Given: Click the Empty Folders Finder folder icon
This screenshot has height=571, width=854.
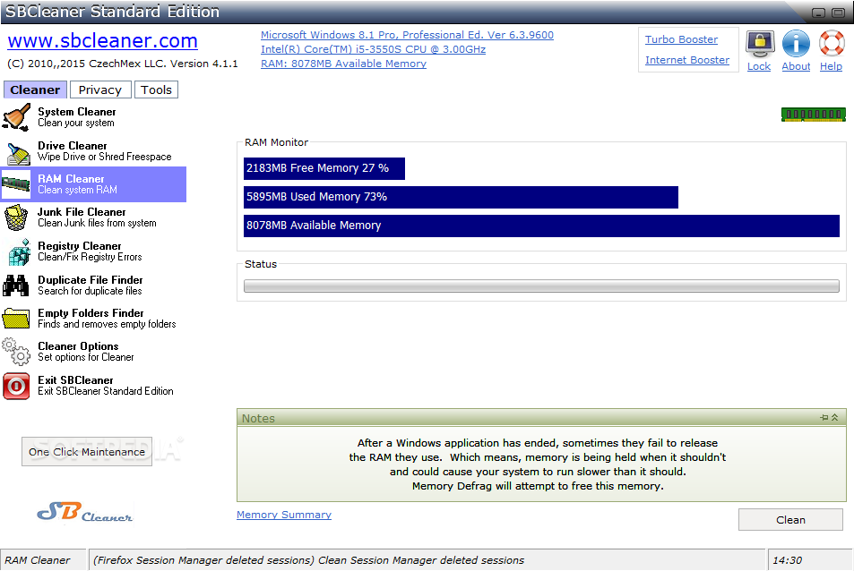Looking at the screenshot, I should coord(16,319).
